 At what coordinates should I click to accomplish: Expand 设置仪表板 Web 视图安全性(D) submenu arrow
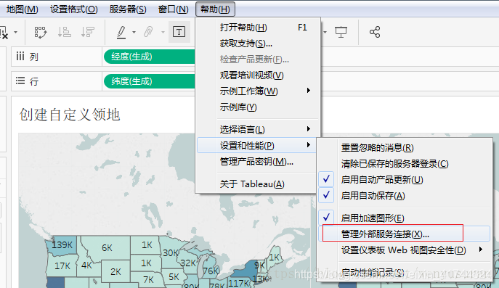(x=481, y=250)
